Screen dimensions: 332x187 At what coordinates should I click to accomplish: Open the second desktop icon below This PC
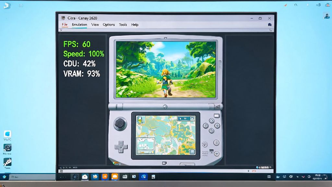tap(7, 149)
